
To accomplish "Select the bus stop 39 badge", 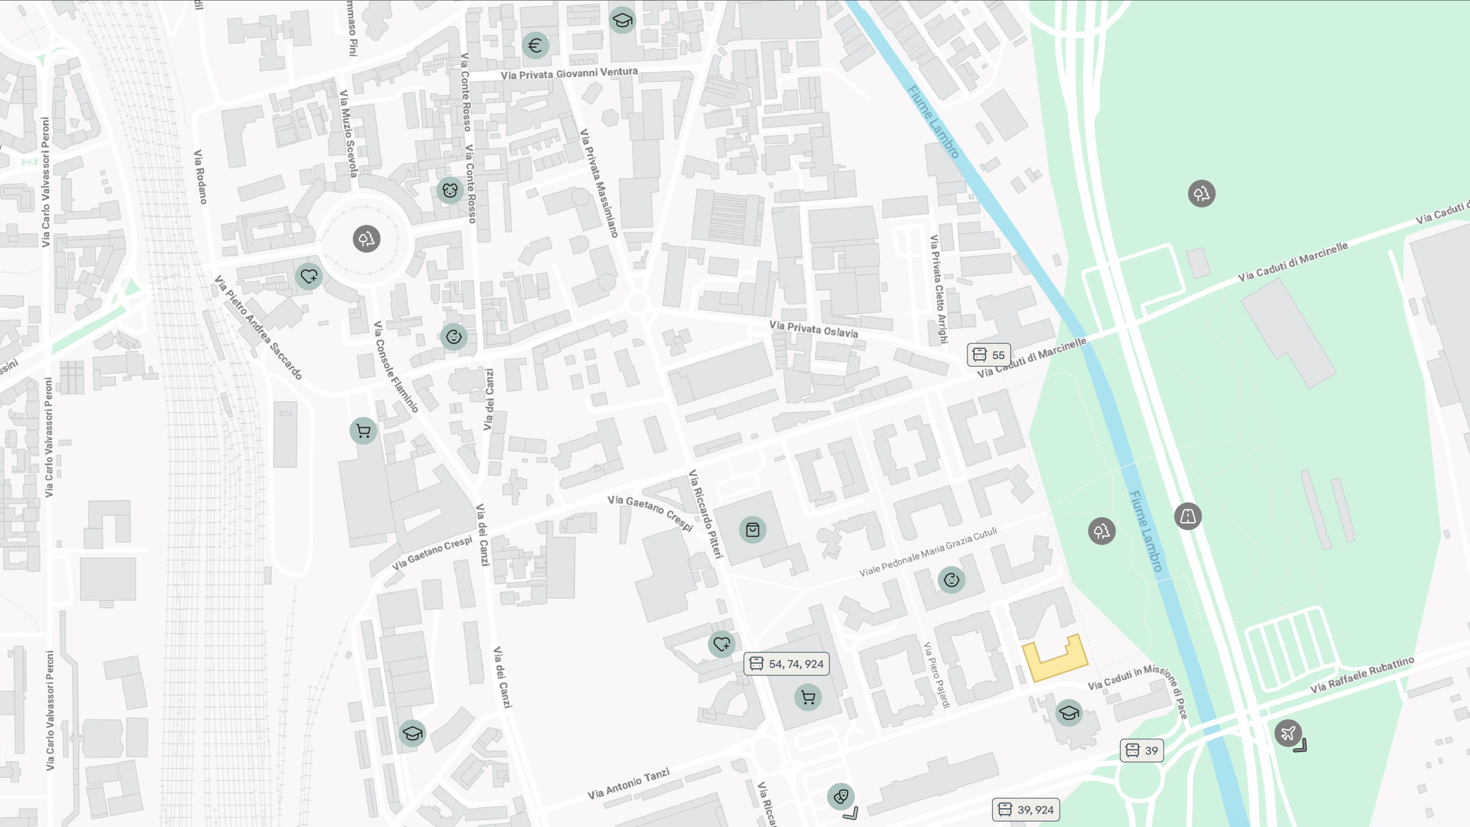I will coord(1142,750).
